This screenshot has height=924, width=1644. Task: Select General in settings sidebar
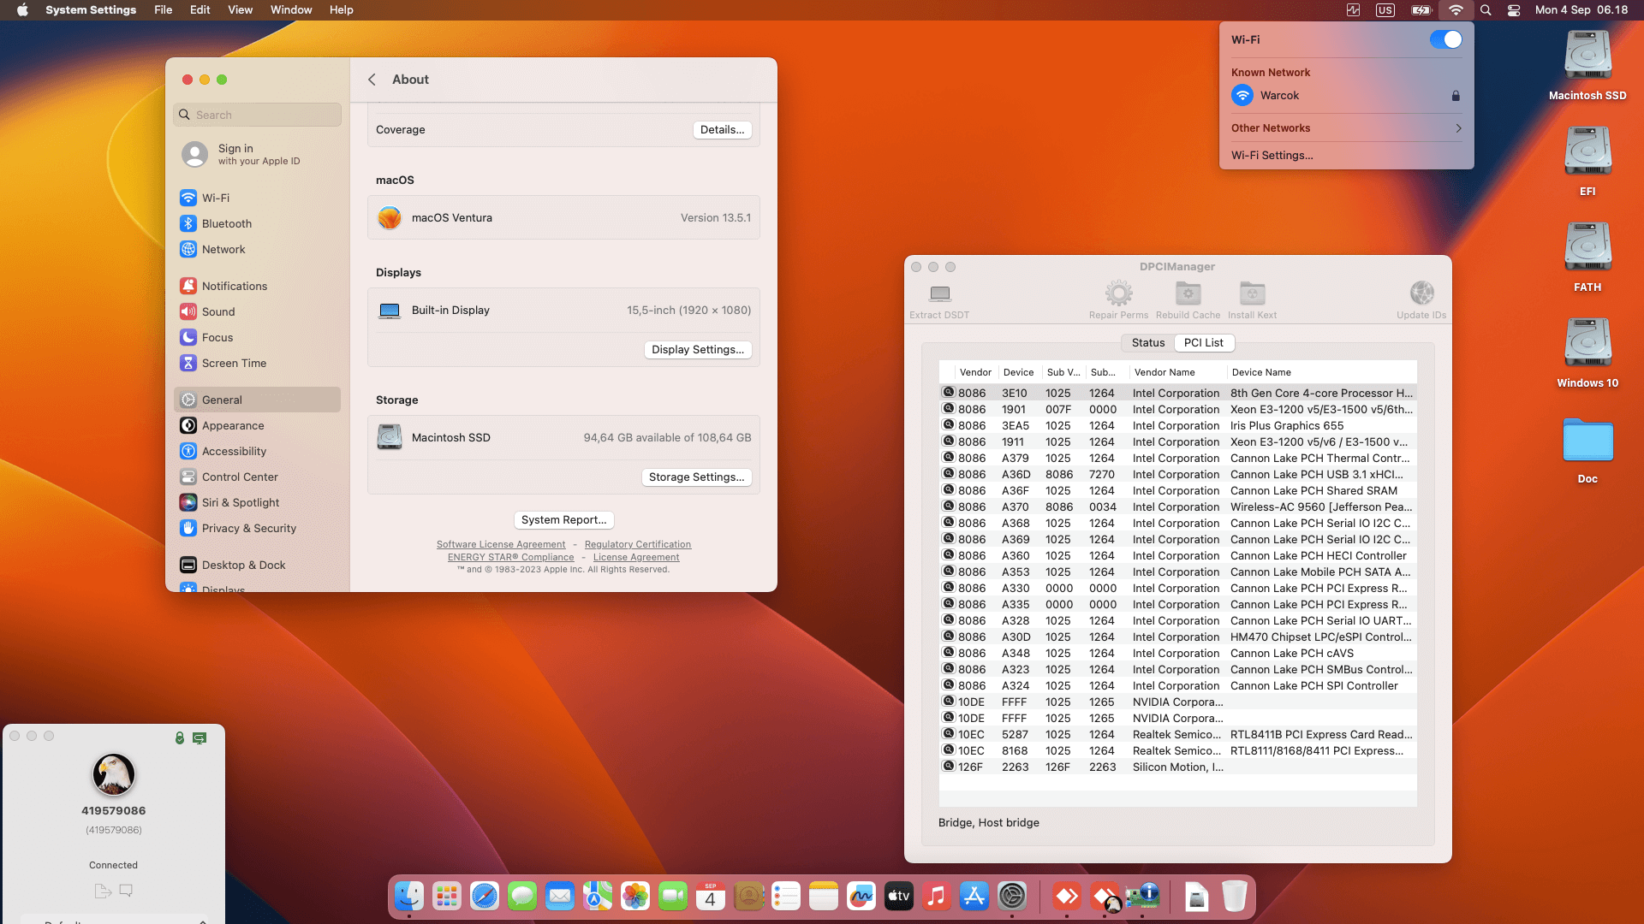(258, 400)
